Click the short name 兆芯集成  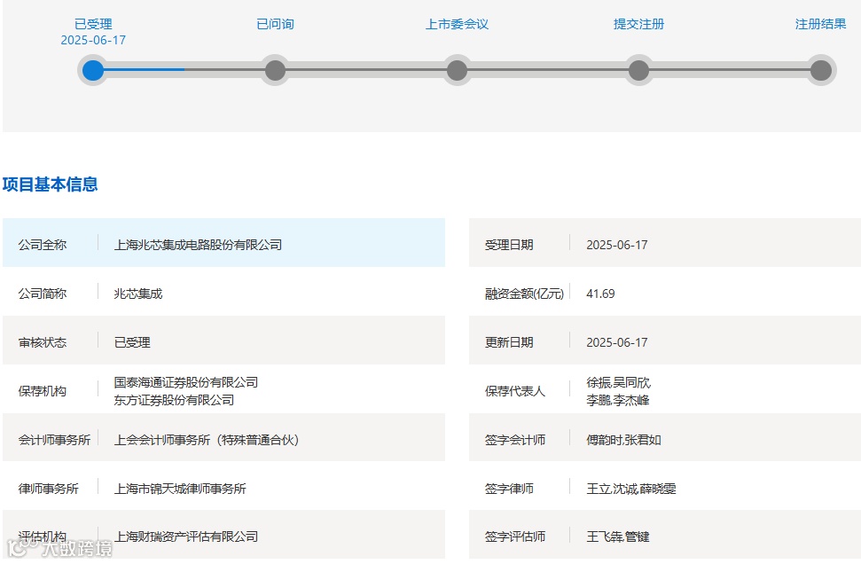[x=137, y=294]
